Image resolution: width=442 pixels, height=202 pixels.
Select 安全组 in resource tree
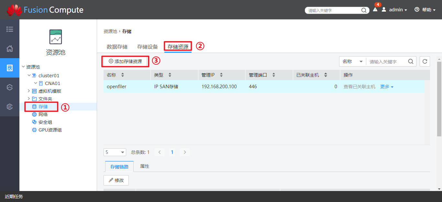point(45,122)
